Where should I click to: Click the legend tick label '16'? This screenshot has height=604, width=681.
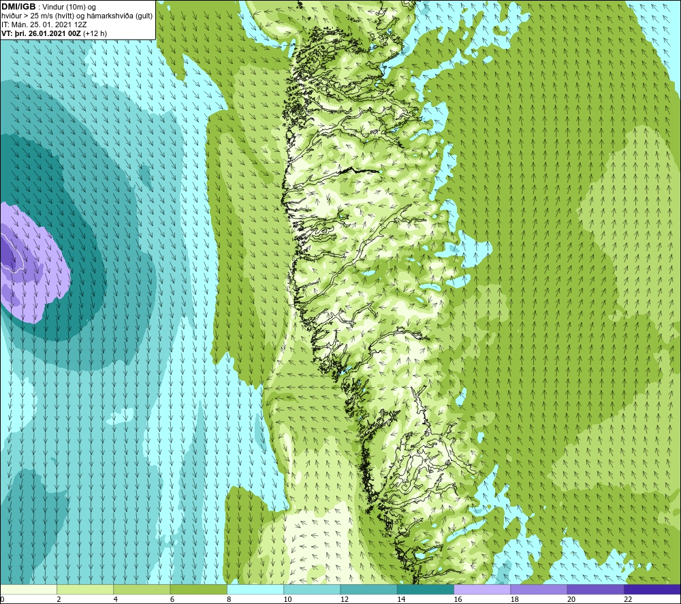coord(458,599)
